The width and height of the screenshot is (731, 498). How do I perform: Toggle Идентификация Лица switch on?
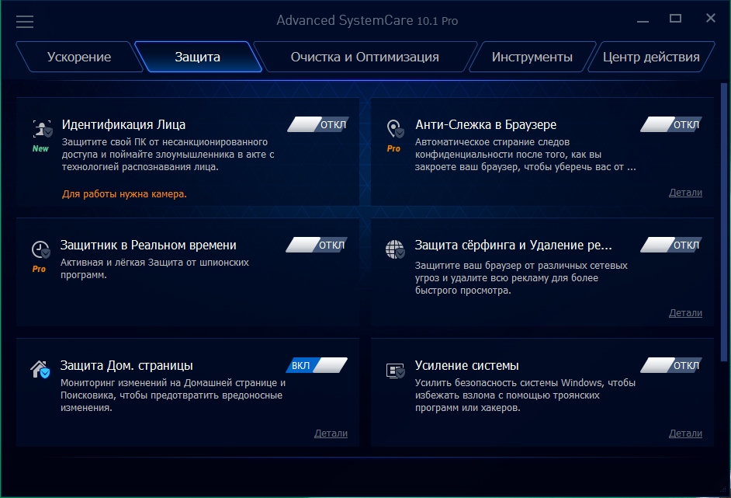point(318,124)
